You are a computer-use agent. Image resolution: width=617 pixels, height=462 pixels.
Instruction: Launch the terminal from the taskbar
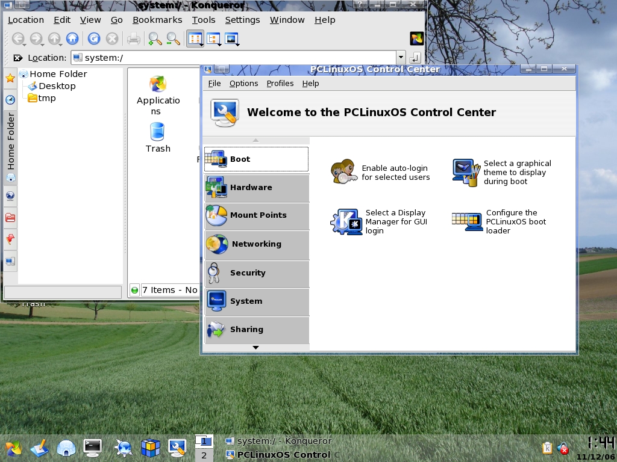click(92, 447)
